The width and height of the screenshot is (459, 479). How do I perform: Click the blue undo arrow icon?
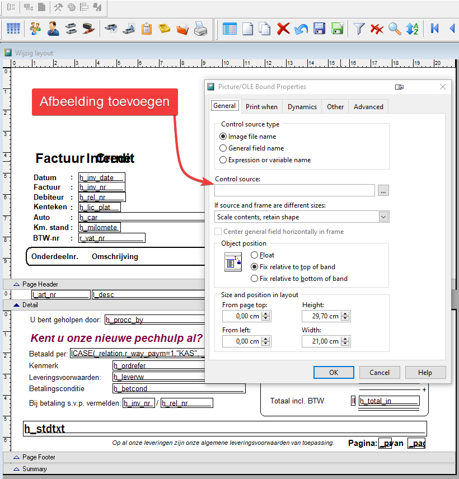[301, 29]
